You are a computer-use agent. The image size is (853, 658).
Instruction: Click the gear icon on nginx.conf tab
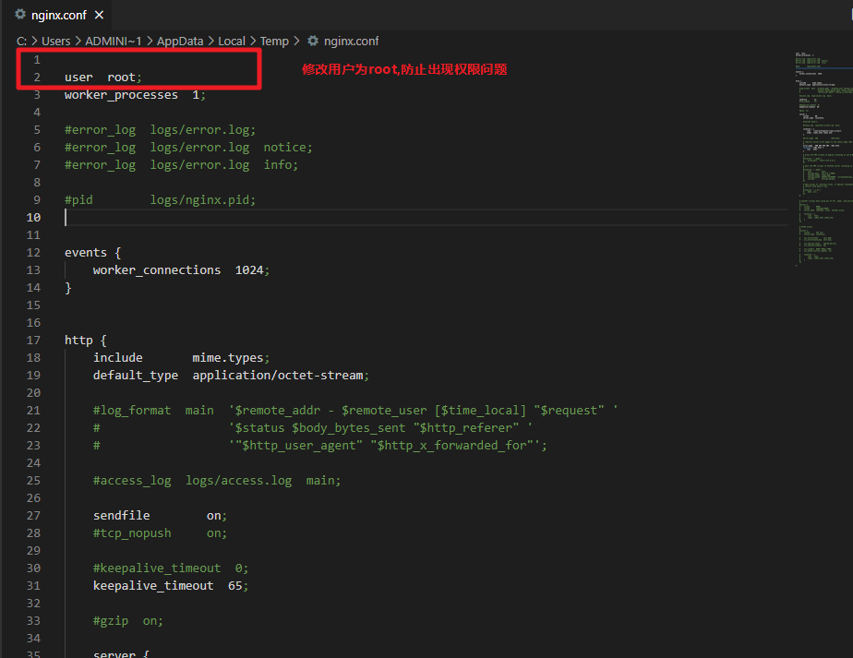coord(20,15)
